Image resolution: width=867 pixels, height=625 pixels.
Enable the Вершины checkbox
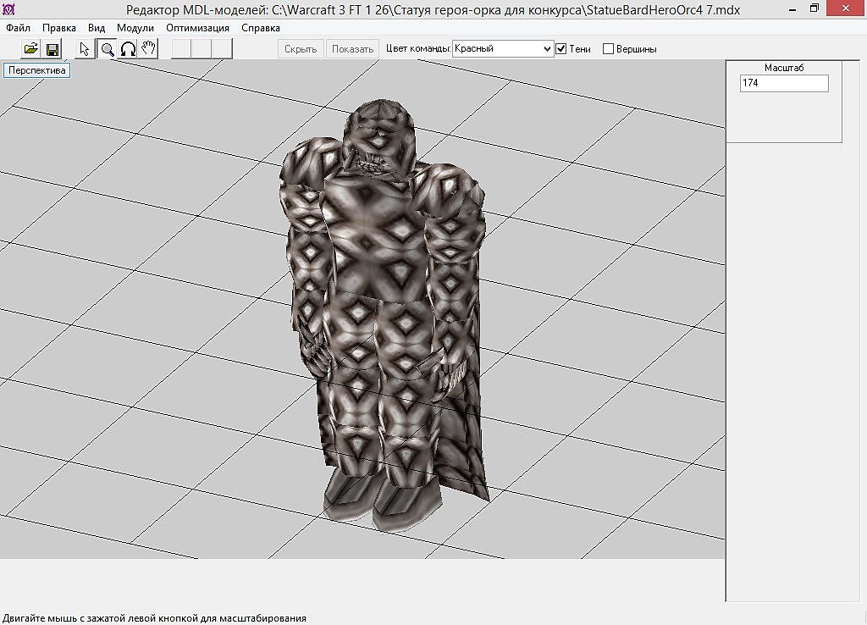(x=608, y=48)
